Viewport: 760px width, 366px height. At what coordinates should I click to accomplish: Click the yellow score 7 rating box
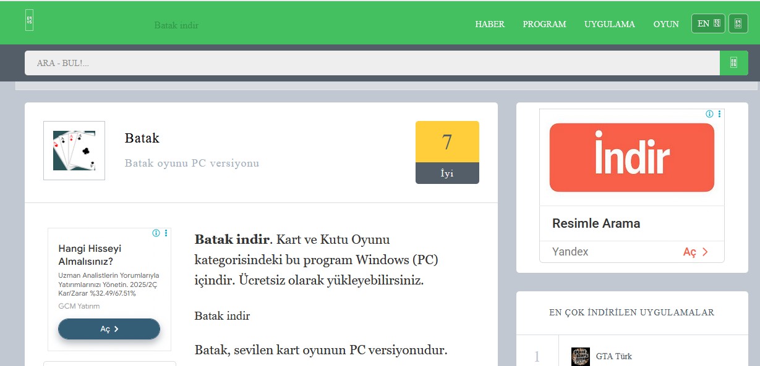tap(447, 142)
